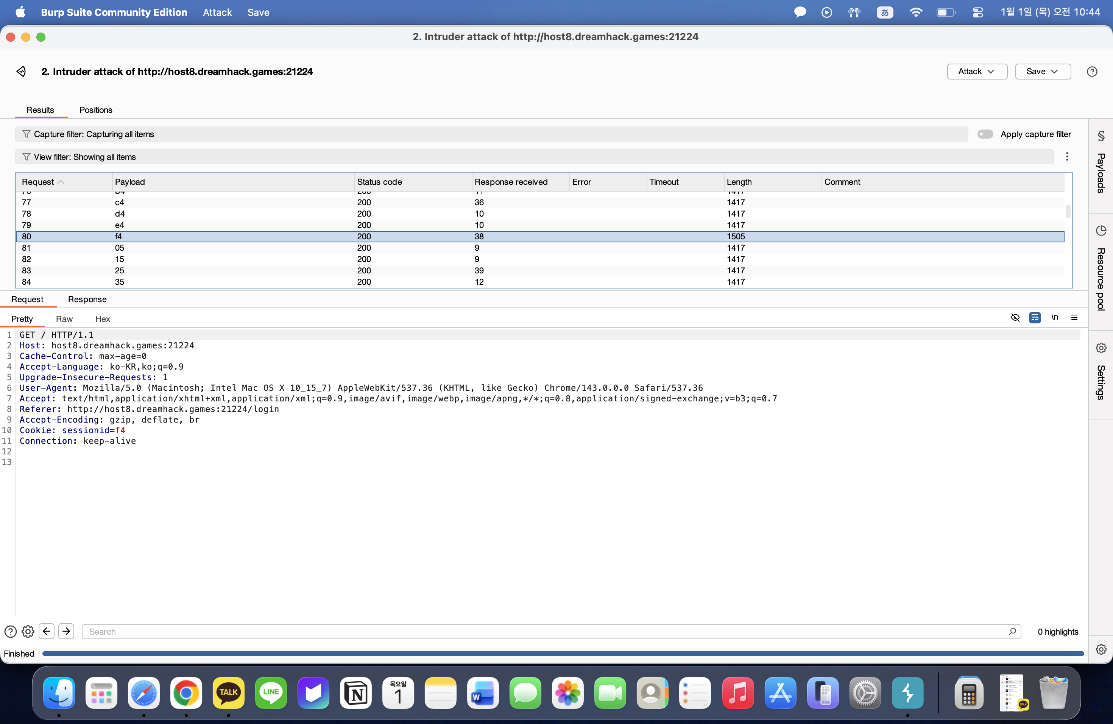Switch to the Positions tab
1113x724 pixels.
(x=95, y=110)
